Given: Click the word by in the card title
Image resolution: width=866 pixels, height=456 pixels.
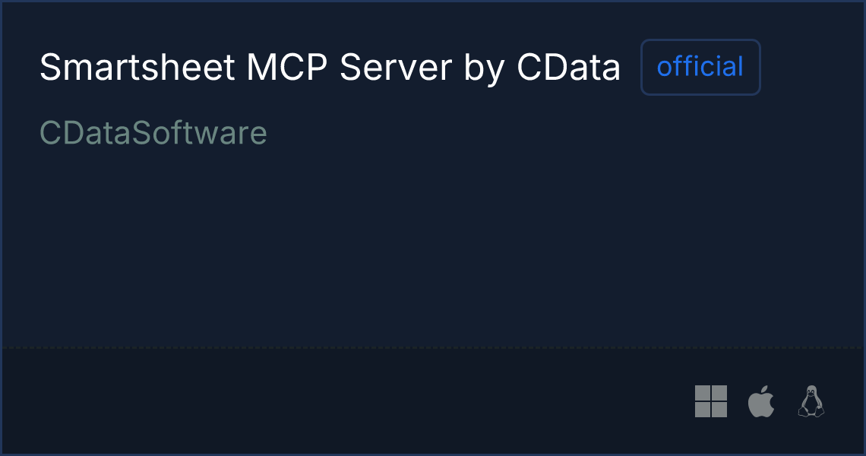Looking at the screenshot, I should pyautogui.click(x=485, y=70).
